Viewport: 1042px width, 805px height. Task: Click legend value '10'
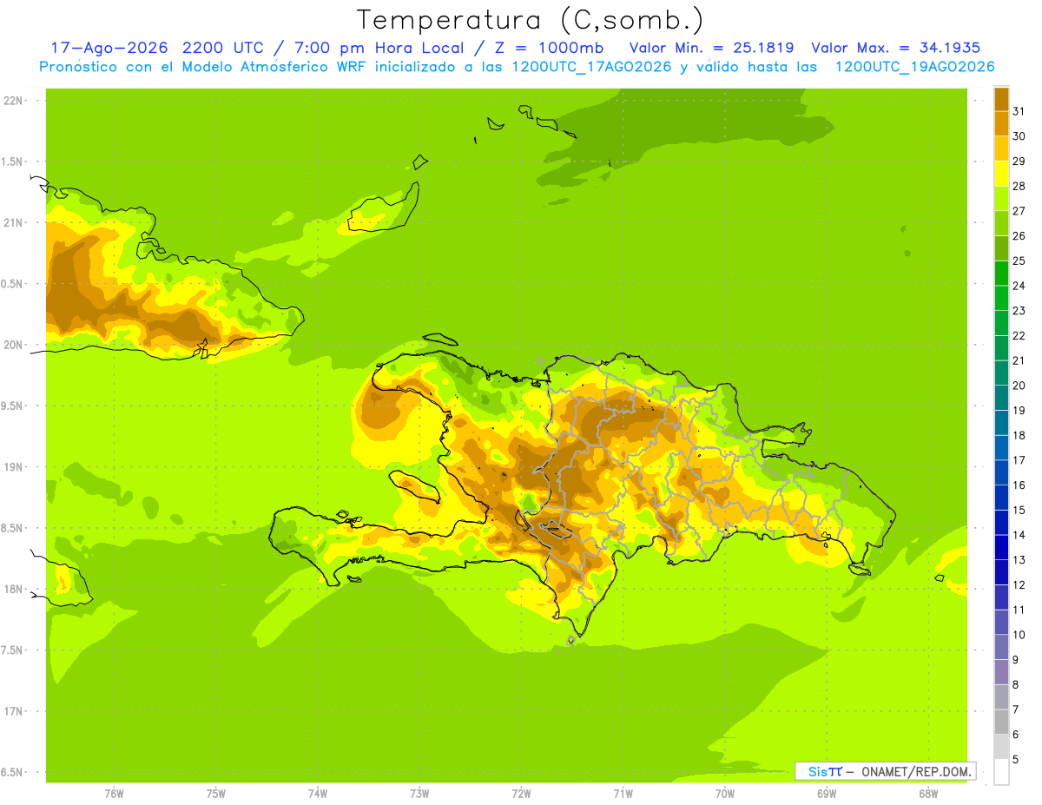1019,635
